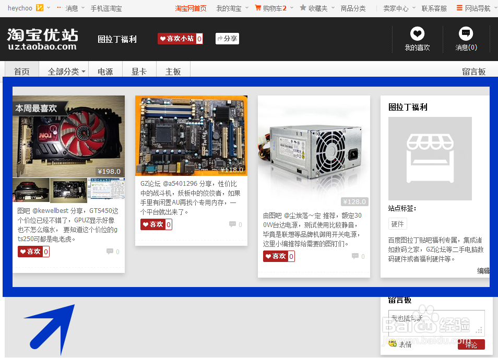Open the ¥128.0 power supply image
Viewport: 498px width, 358px height.
pos(314,151)
